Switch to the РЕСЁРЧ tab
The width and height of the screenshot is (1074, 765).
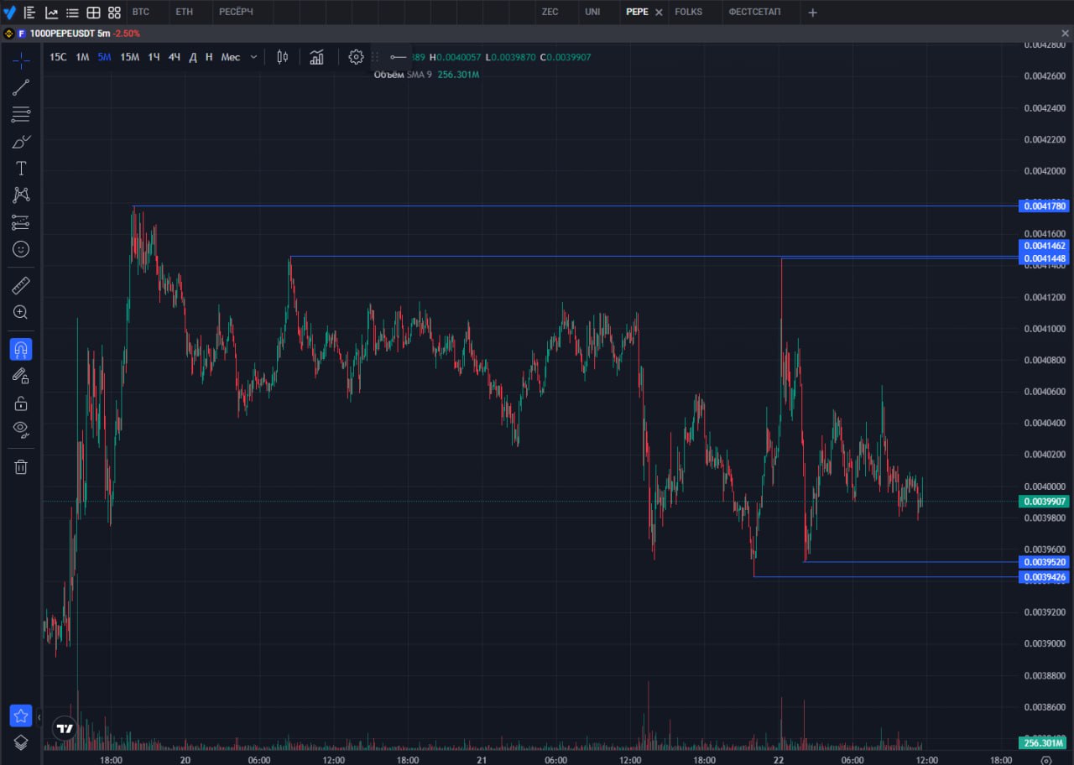tap(236, 13)
